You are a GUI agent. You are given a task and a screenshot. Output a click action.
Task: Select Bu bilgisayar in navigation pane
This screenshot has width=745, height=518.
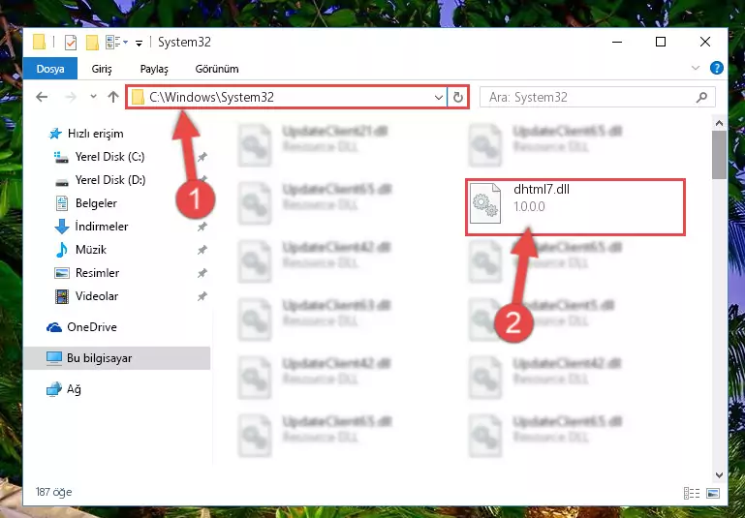click(116, 358)
